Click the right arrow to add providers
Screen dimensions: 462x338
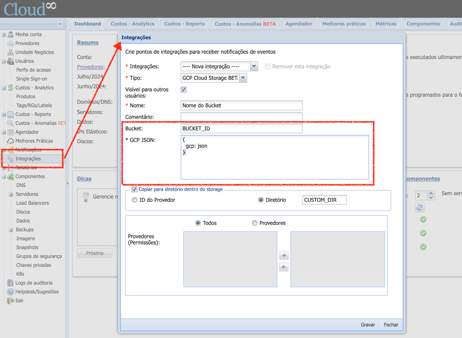[x=284, y=255]
